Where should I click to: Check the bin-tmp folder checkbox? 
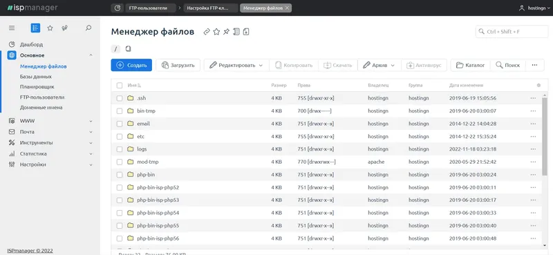(120, 111)
